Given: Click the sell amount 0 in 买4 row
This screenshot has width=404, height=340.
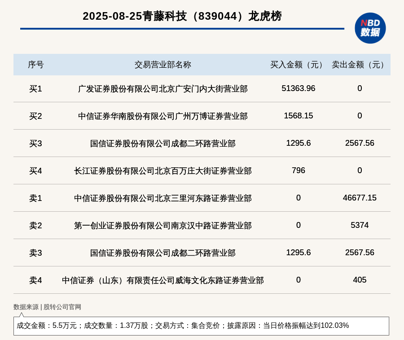Looking at the screenshot, I should 360,170.
